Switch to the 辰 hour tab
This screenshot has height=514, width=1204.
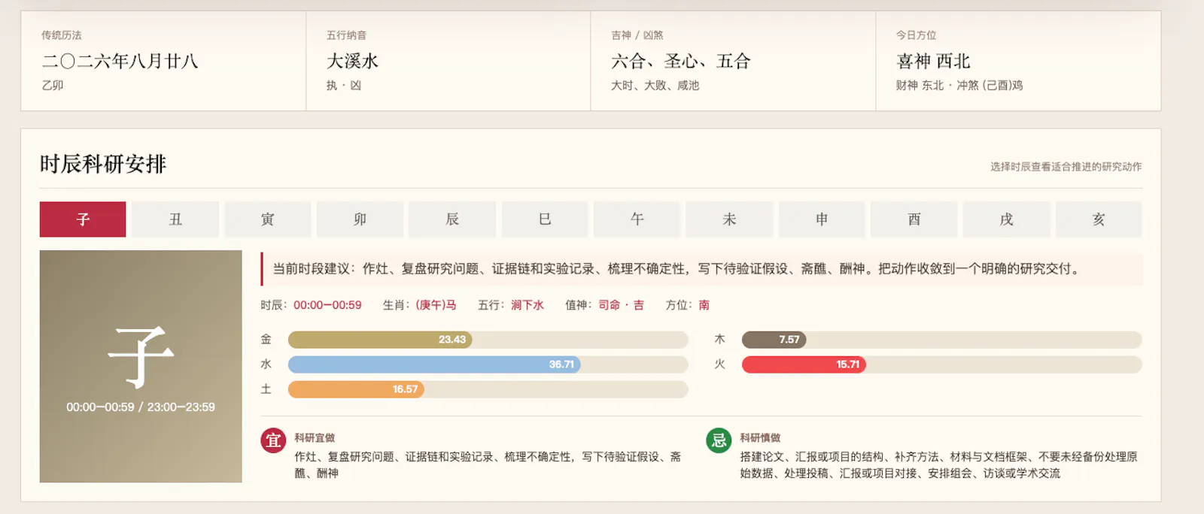[452, 219]
